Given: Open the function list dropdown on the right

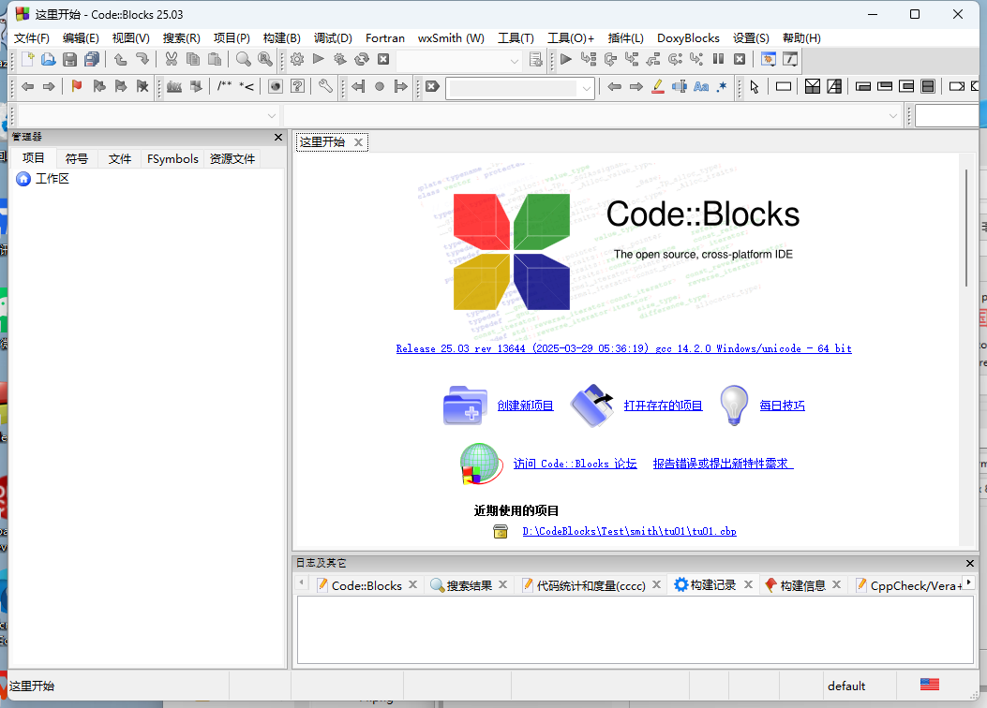Looking at the screenshot, I should [x=592, y=116].
